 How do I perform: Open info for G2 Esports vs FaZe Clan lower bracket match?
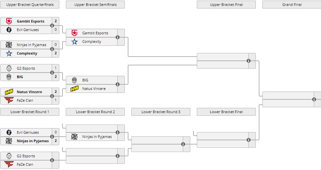click(52, 160)
